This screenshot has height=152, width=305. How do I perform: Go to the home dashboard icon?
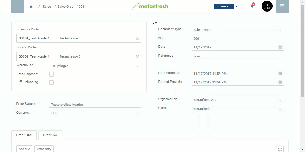tap(31, 7)
